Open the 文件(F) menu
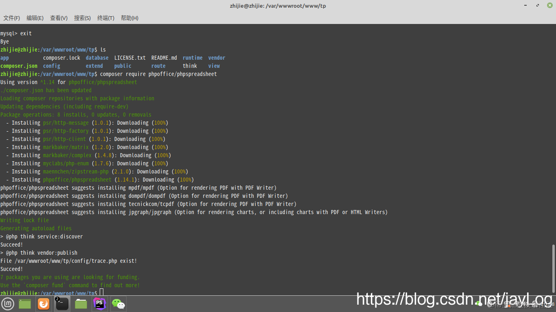 [x=11, y=18]
